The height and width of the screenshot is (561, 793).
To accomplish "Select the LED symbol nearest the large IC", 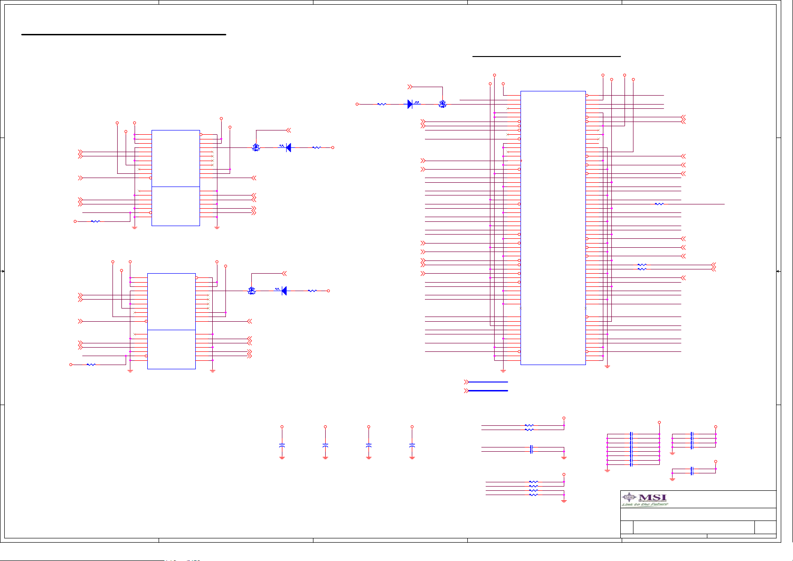I will click(x=413, y=104).
